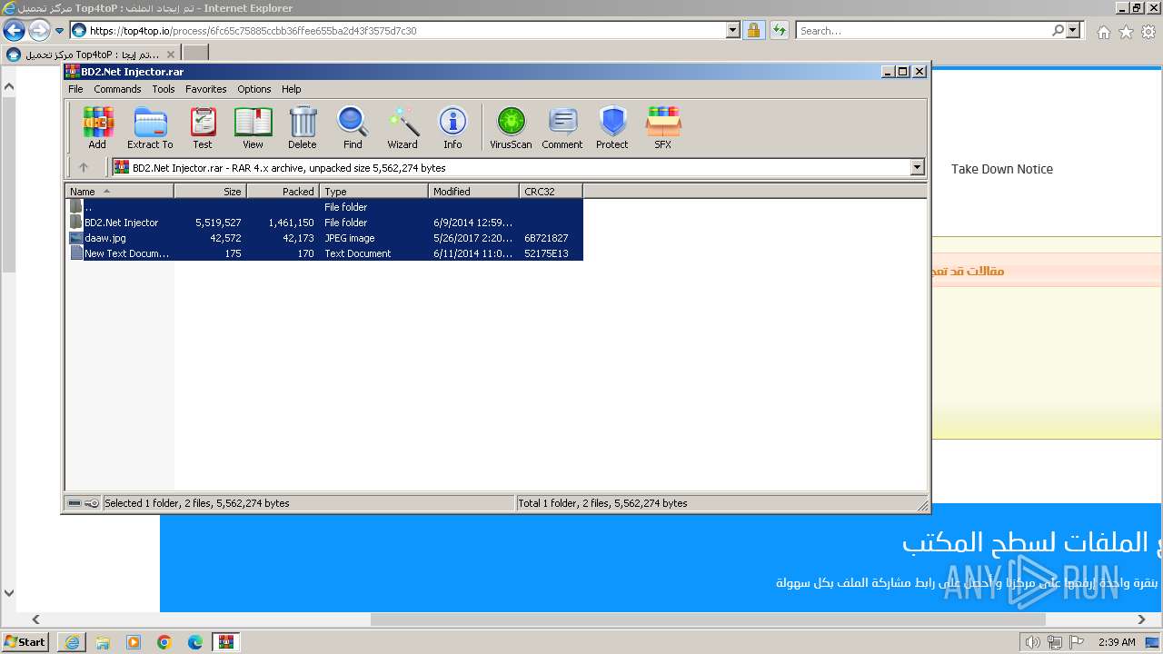This screenshot has width=1163, height=654.
Task: Select the Top4toP browser tab
Action: click(91, 54)
